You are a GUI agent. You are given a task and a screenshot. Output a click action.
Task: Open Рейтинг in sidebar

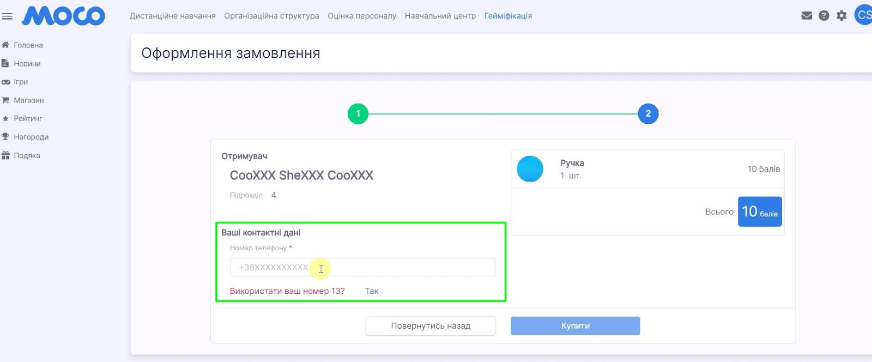tap(22, 118)
